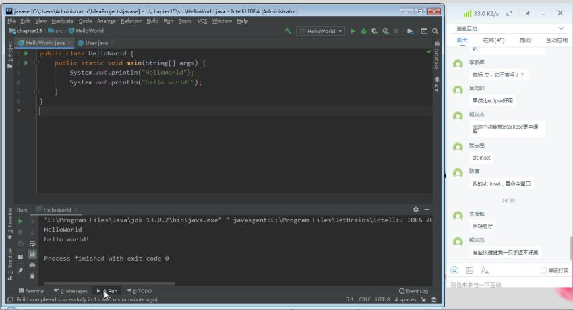Click the Build Project hammer icon
This screenshot has width=573, height=310.
click(288, 31)
